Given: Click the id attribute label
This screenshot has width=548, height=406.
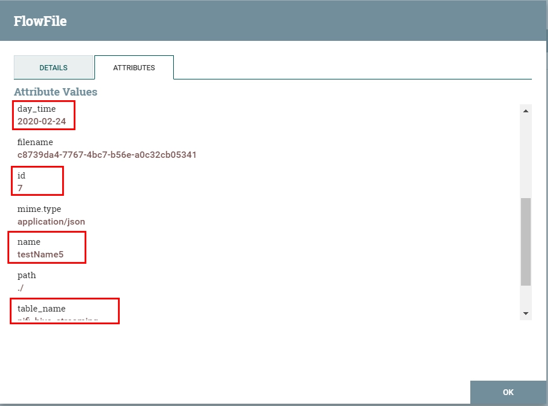Looking at the screenshot, I should pos(21,176).
